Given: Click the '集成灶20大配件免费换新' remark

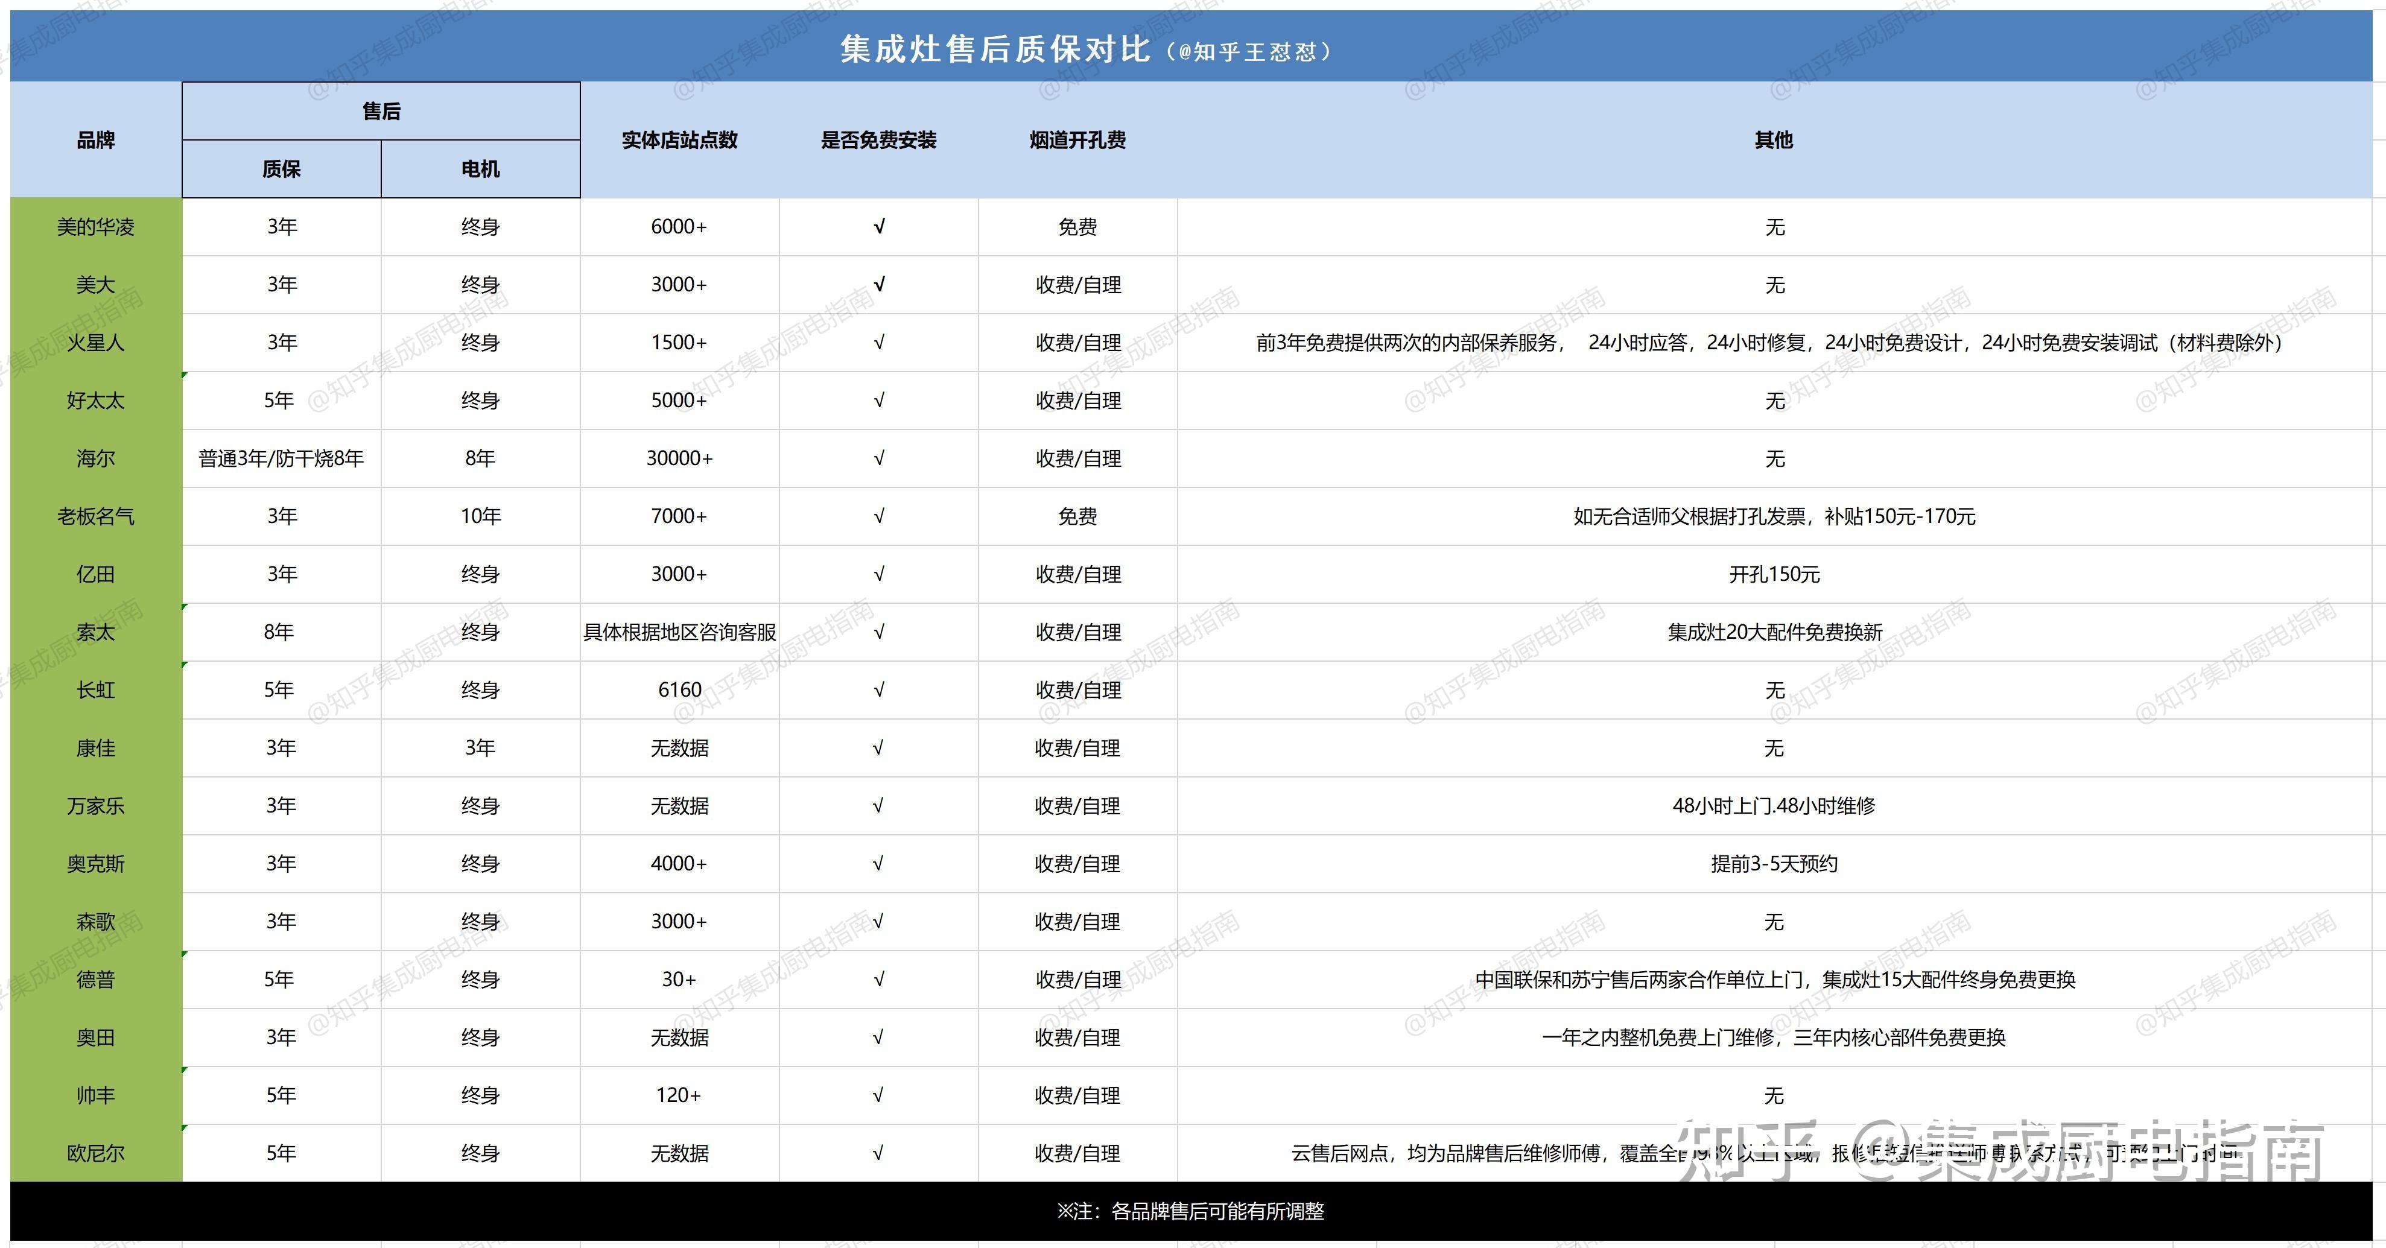Looking at the screenshot, I should [x=1775, y=632].
